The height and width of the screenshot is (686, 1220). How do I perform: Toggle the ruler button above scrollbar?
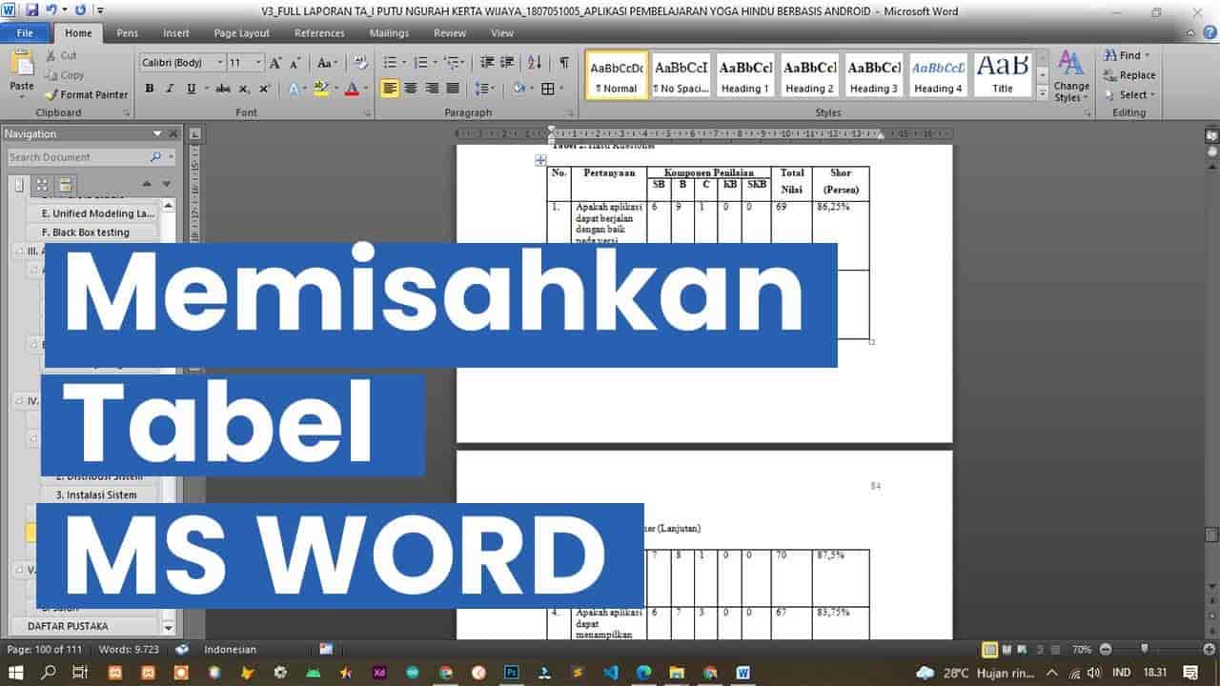(1211, 136)
